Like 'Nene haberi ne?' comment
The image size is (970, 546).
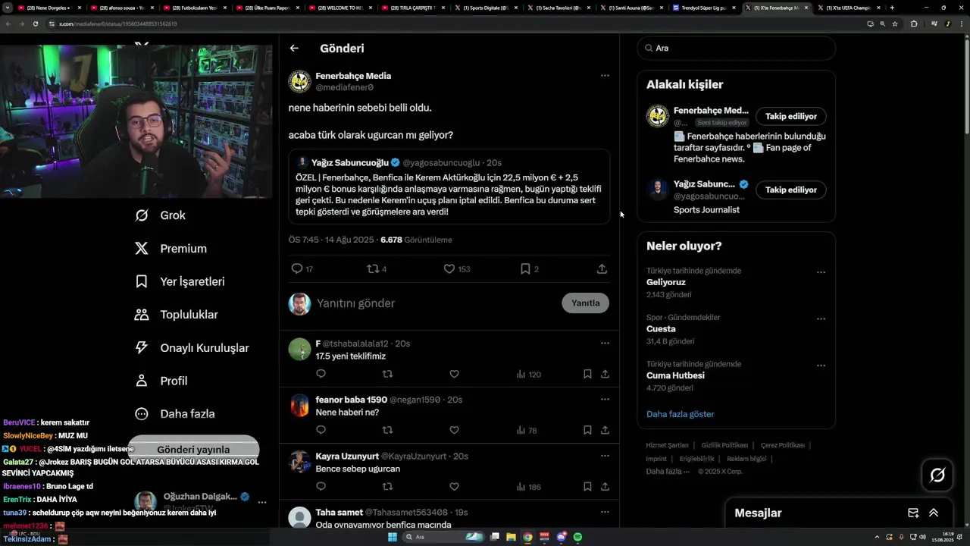[x=454, y=430]
